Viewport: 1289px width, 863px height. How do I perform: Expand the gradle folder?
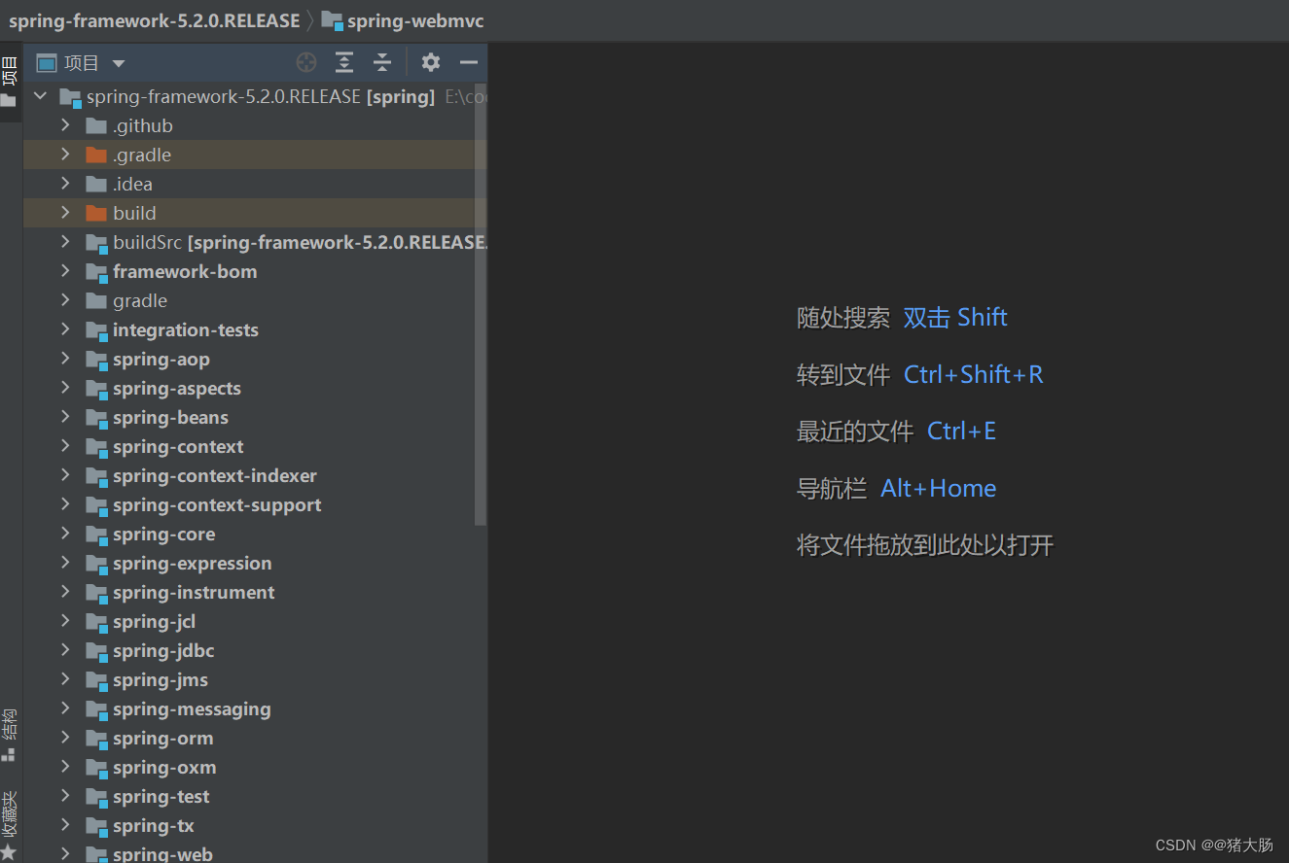[x=65, y=300]
